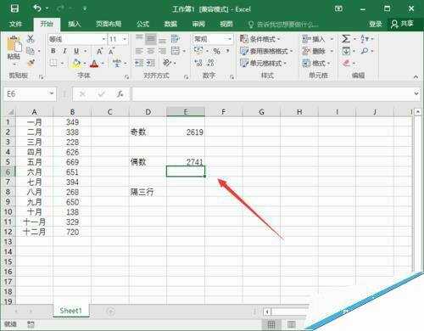The height and width of the screenshot is (331, 424).
Task: Open the Name Box dropdown arrow
Action: pos(52,93)
